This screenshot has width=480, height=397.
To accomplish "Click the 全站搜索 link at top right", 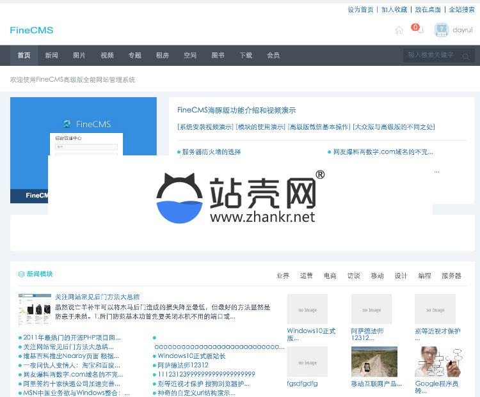I will [x=461, y=10].
